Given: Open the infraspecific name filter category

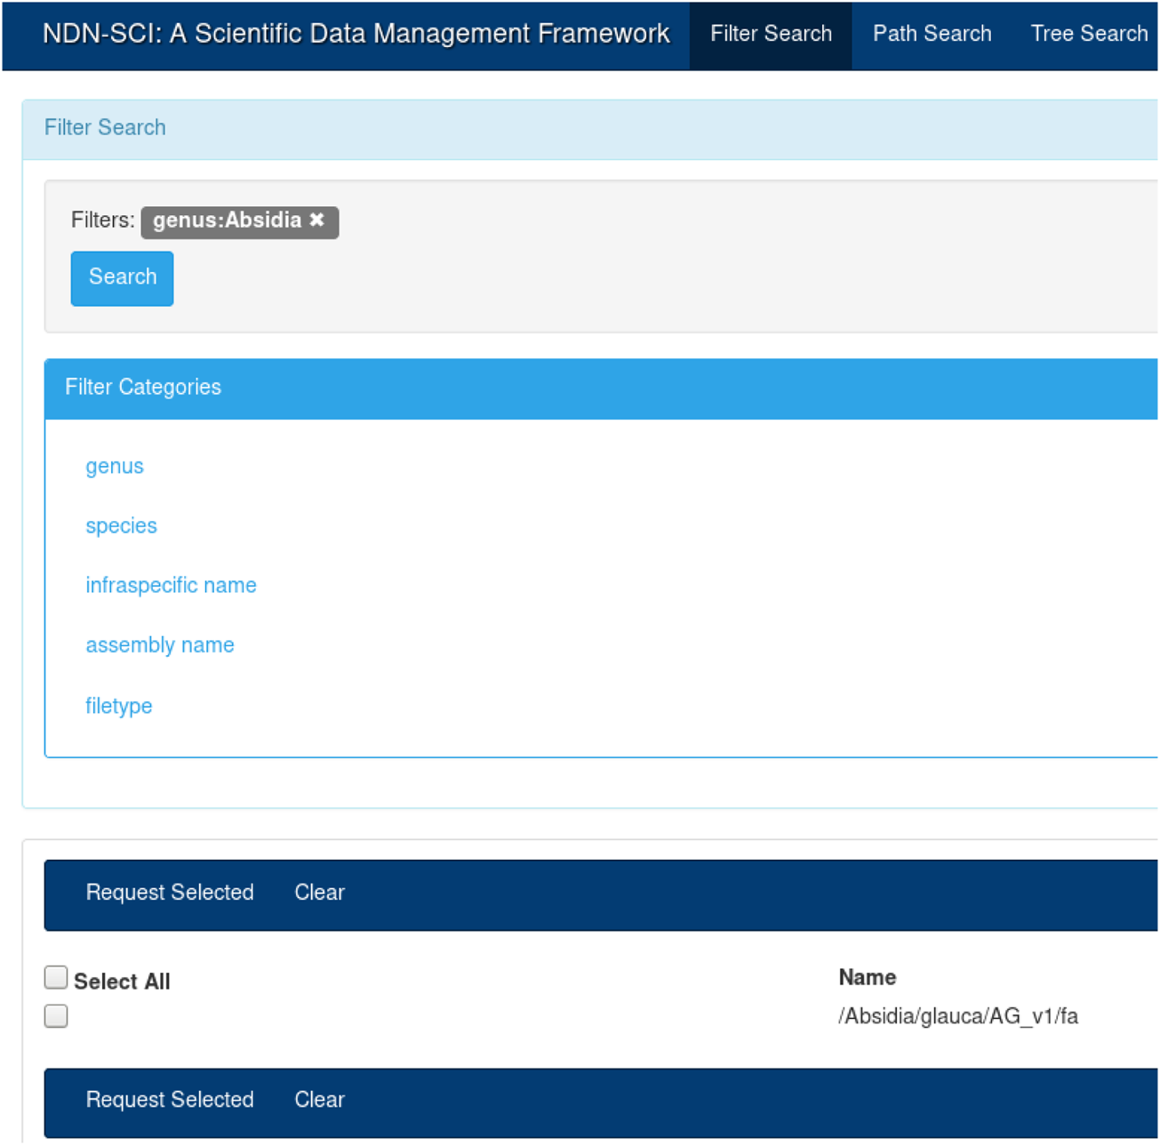Looking at the screenshot, I should click(171, 585).
